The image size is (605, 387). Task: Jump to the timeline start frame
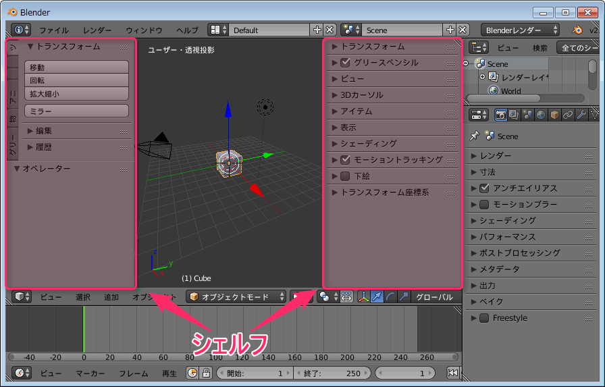[x=452, y=373]
